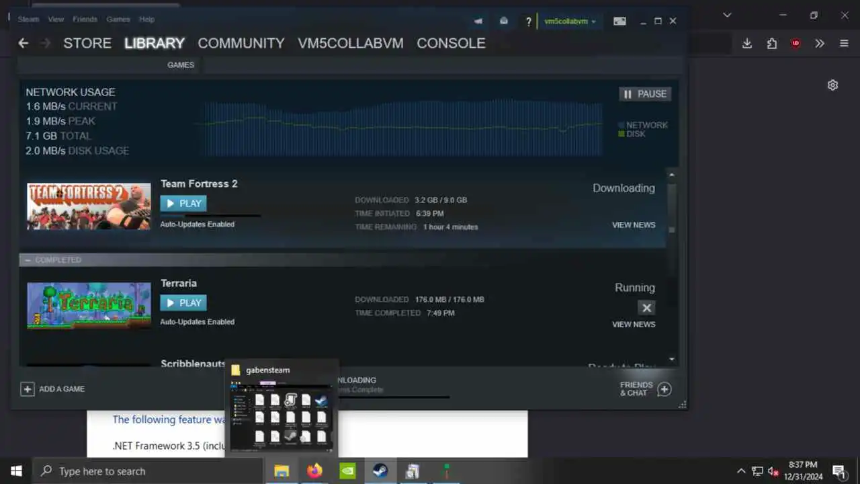Open the Games menu in Steam
Viewport: 860px width, 484px height.
tap(118, 19)
